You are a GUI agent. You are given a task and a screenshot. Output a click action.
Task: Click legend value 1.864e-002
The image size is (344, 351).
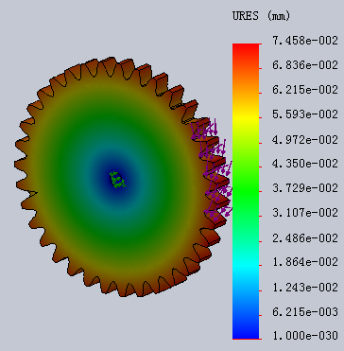305,262
